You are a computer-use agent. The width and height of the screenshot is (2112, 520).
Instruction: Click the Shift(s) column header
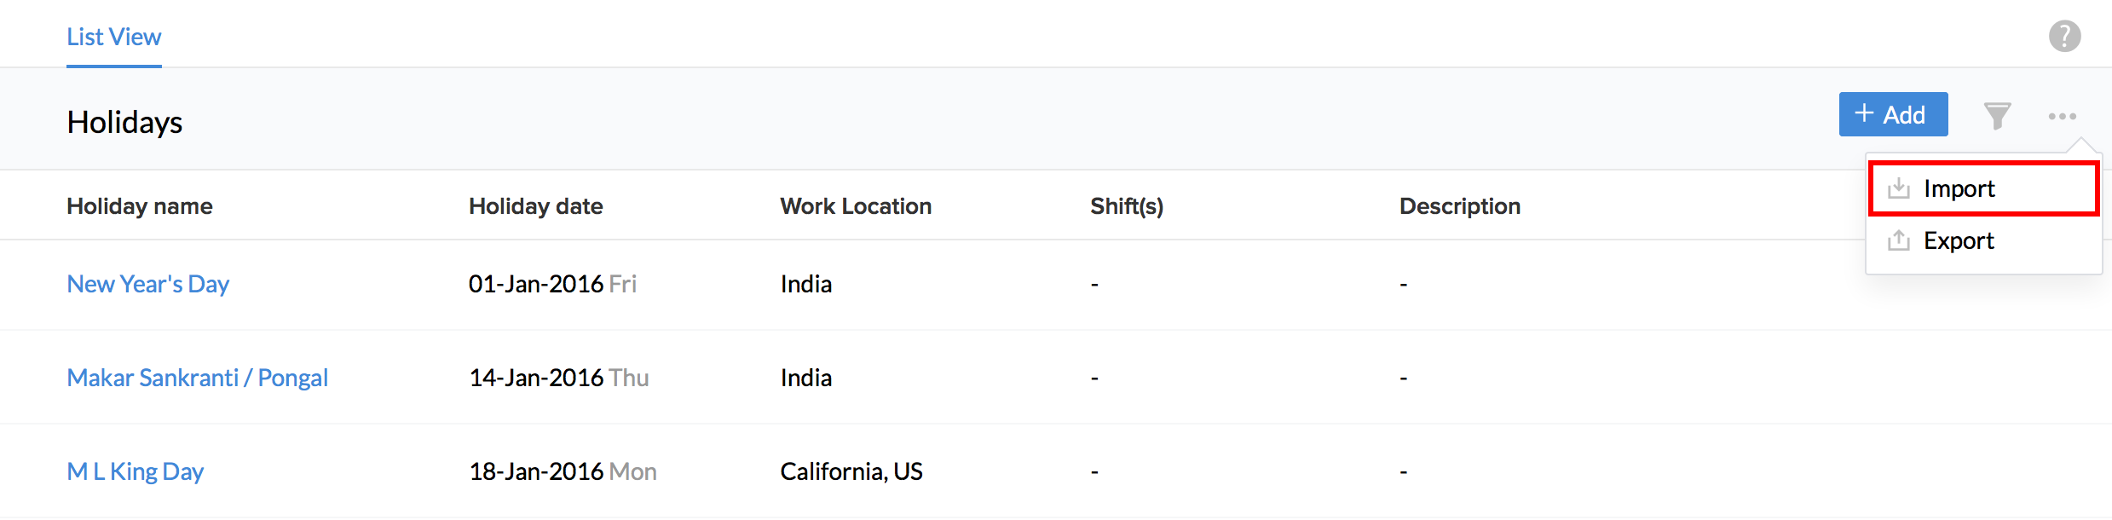click(x=1126, y=206)
